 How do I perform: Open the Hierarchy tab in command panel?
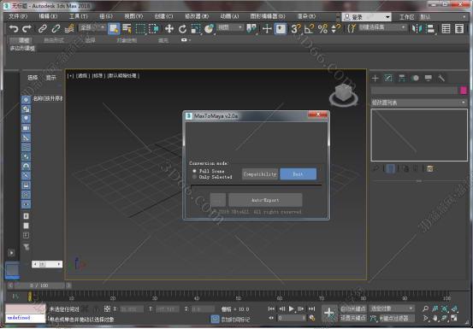pos(402,79)
